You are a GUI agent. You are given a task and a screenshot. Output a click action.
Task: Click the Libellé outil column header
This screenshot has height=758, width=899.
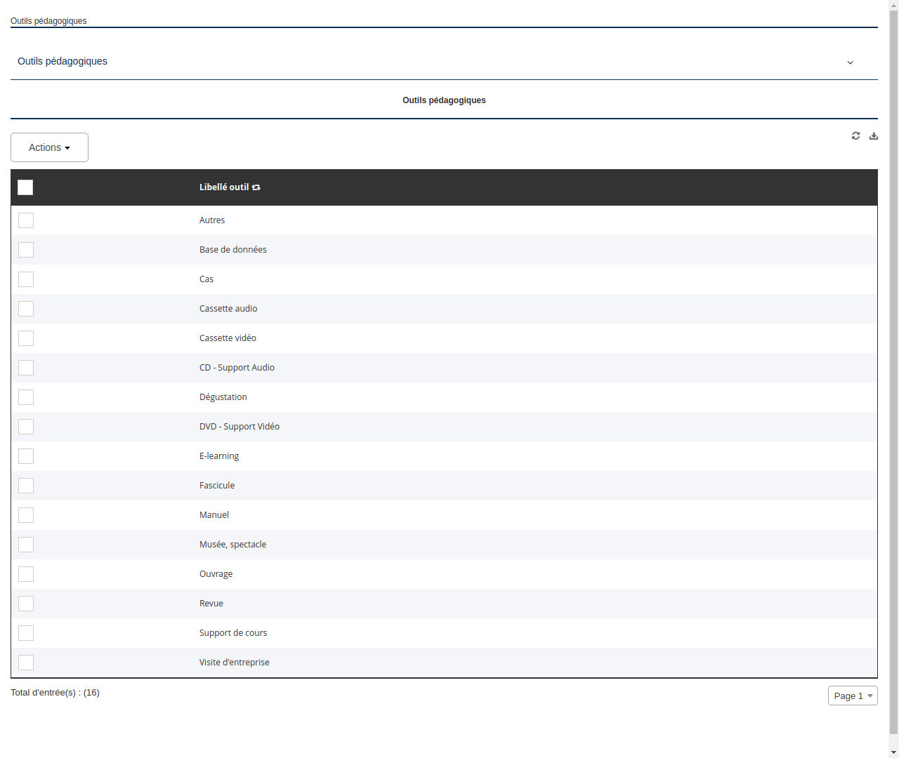point(225,187)
